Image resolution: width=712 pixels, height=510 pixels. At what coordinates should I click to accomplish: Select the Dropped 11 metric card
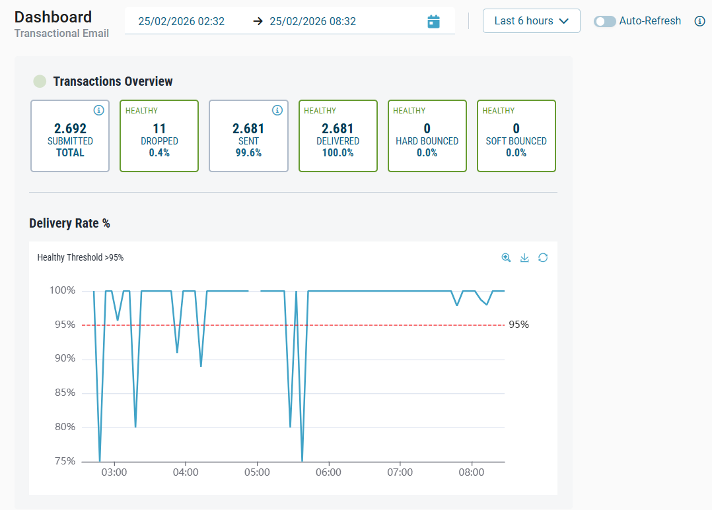[159, 136]
